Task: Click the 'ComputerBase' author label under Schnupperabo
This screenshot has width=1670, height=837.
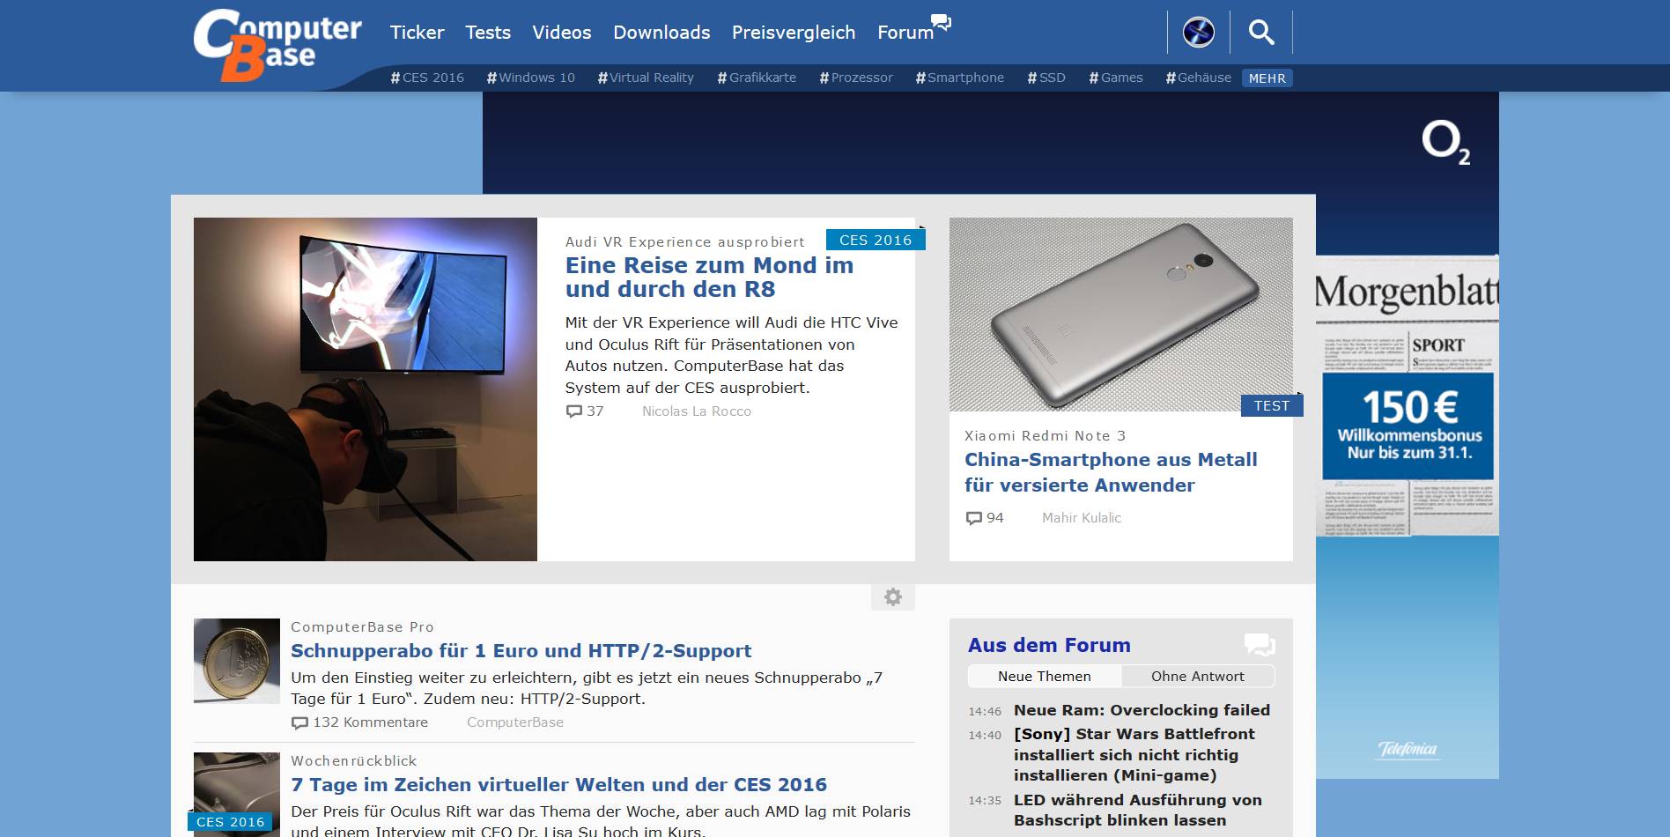Action: (x=515, y=722)
